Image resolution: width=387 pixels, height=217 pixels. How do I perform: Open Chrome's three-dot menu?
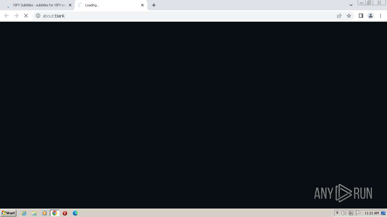(380, 16)
